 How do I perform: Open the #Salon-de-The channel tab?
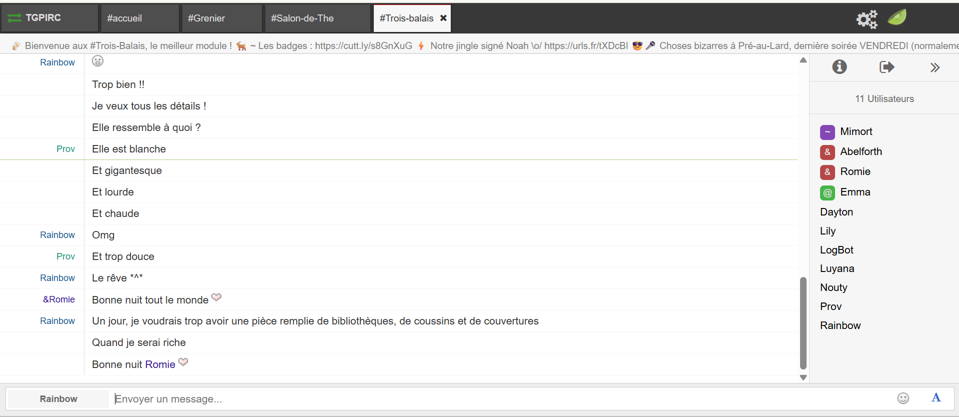(x=317, y=18)
